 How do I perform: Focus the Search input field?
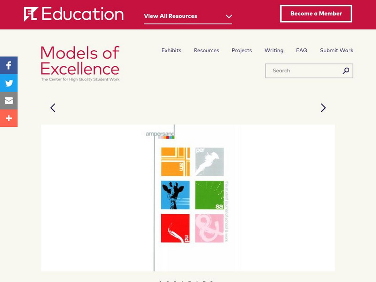(x=304, y=71)
